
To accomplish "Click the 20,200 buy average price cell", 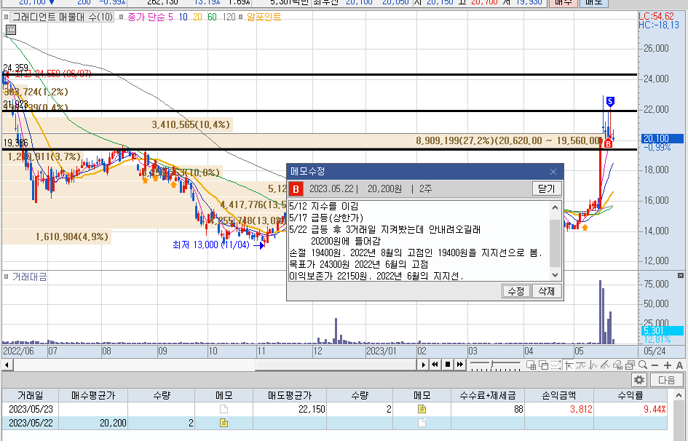I will click(x=93, y=423).
